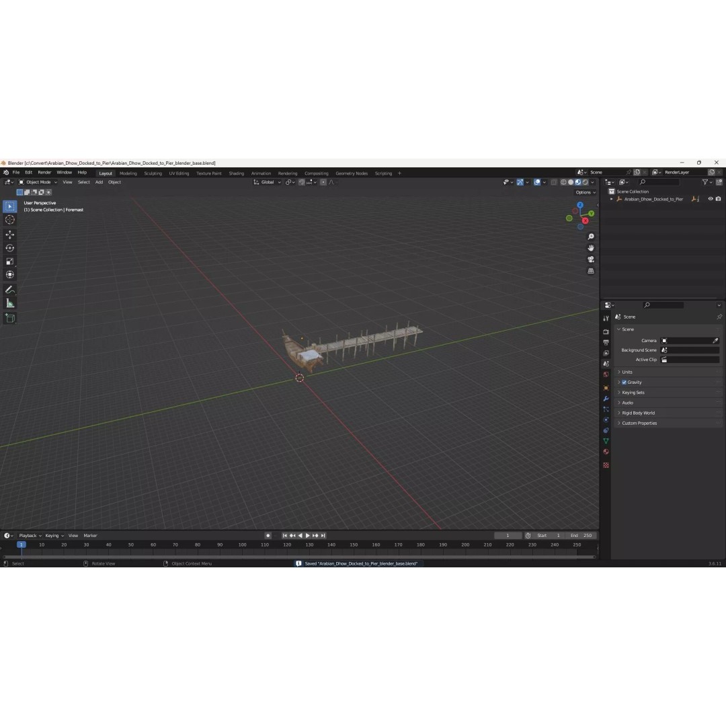Open the Particles properties tab
Screen dimensions: 726x726
tap(606, 409)
